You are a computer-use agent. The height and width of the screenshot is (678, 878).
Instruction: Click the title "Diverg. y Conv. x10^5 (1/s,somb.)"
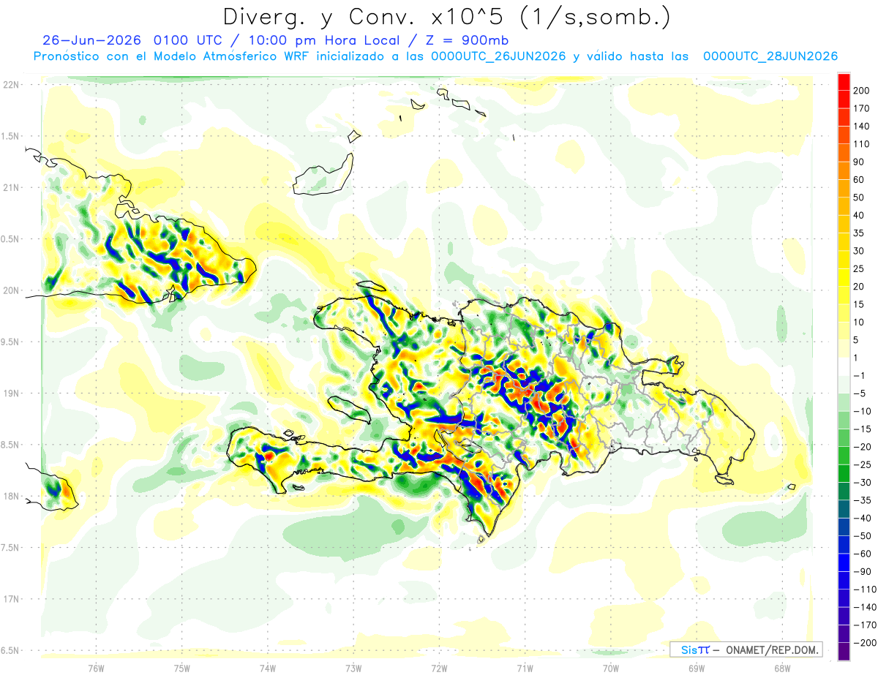446,18
